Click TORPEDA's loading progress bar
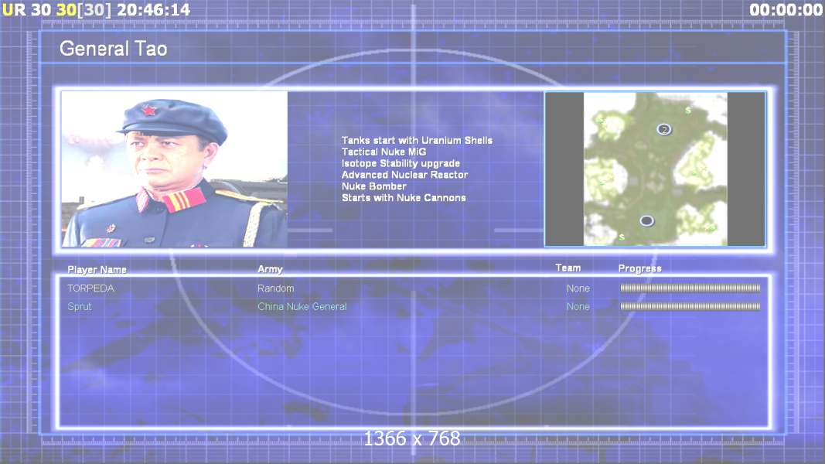 [690, 288]
